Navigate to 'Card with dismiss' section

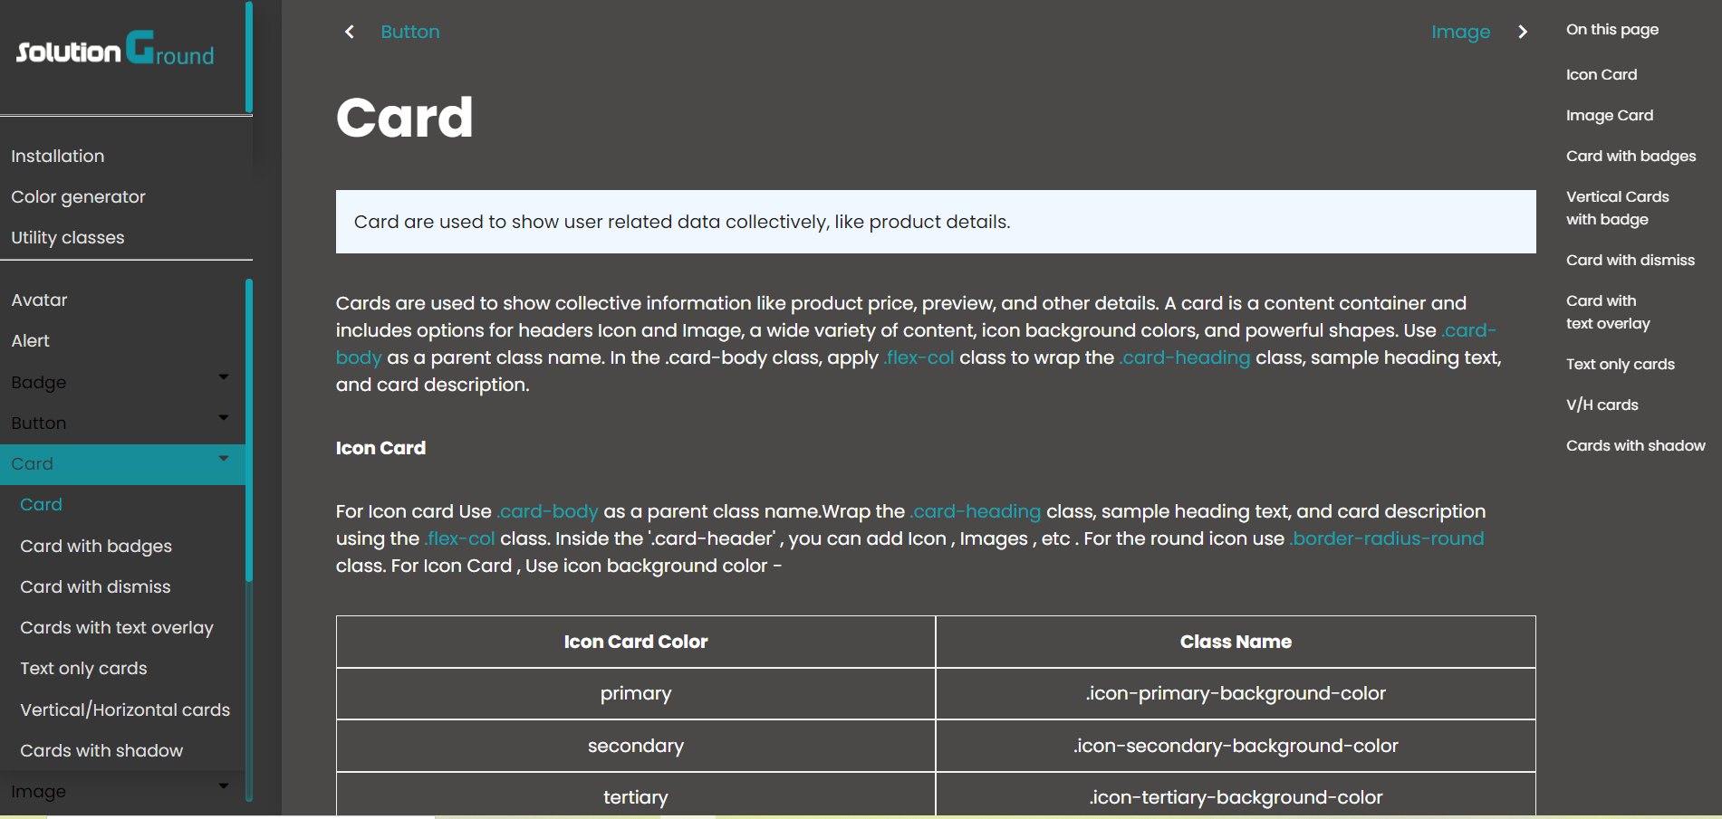pyautogui.click(x=1630, y=260)
